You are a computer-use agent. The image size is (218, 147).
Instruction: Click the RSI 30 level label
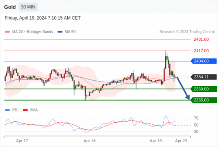pyautogui.click(x=196, y=132)
